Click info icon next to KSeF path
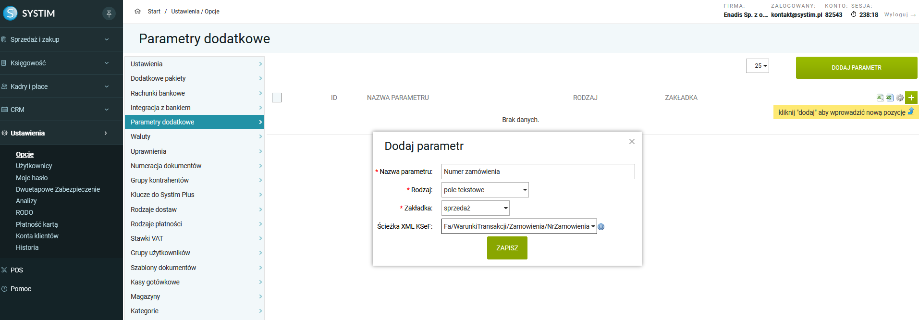The width and height of the screenshot is (919, 320). [601, 227]
